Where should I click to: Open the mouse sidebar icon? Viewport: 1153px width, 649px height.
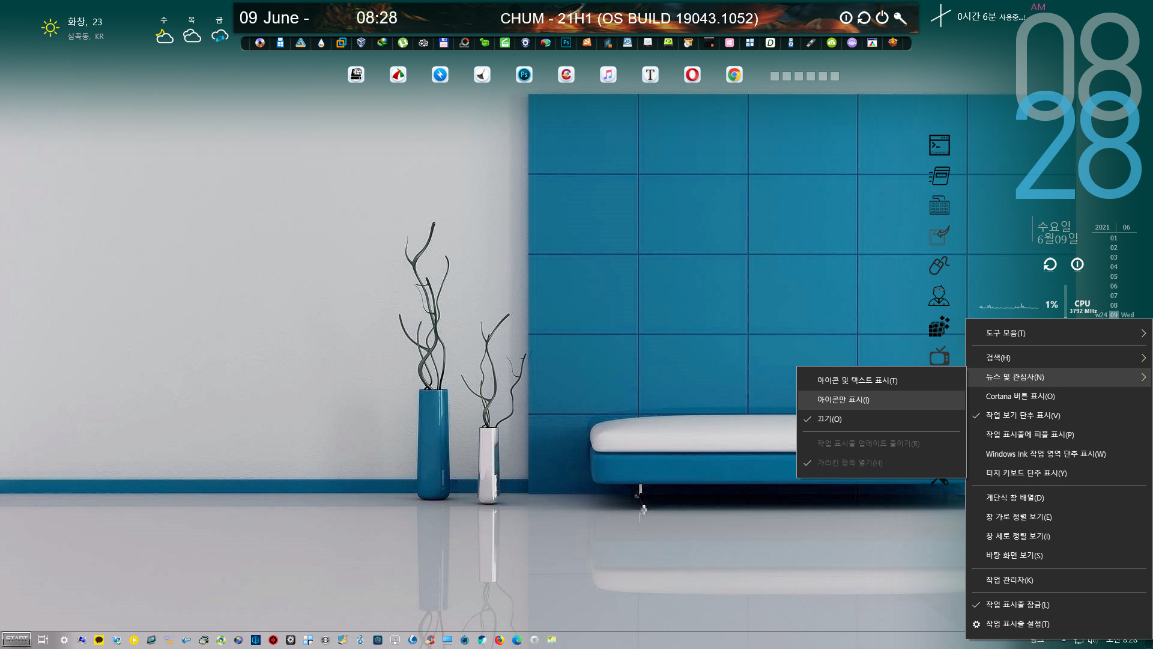point(939,266)
